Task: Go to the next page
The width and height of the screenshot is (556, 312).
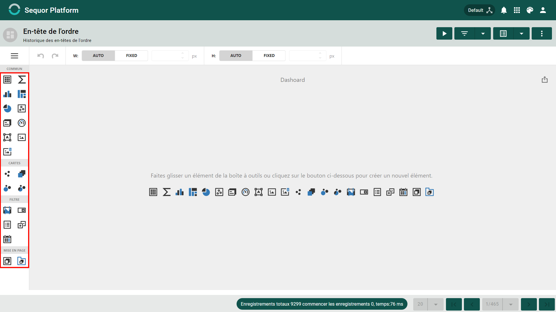Action: coord(529,304)
